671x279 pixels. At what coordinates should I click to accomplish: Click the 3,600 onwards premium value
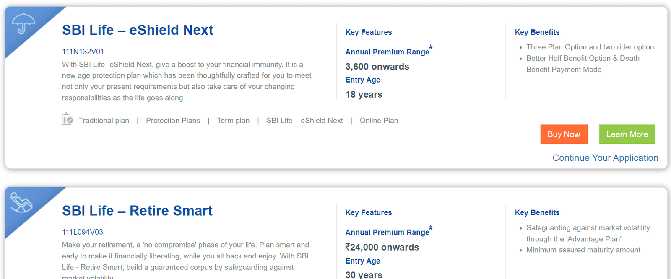coord(377,67)
